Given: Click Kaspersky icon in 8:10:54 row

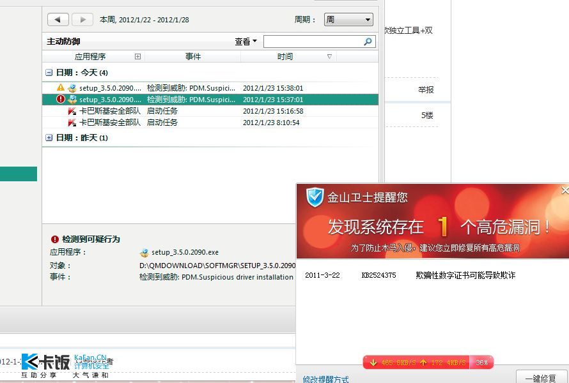Looking at the screenshot, I should tap(72, 123).
